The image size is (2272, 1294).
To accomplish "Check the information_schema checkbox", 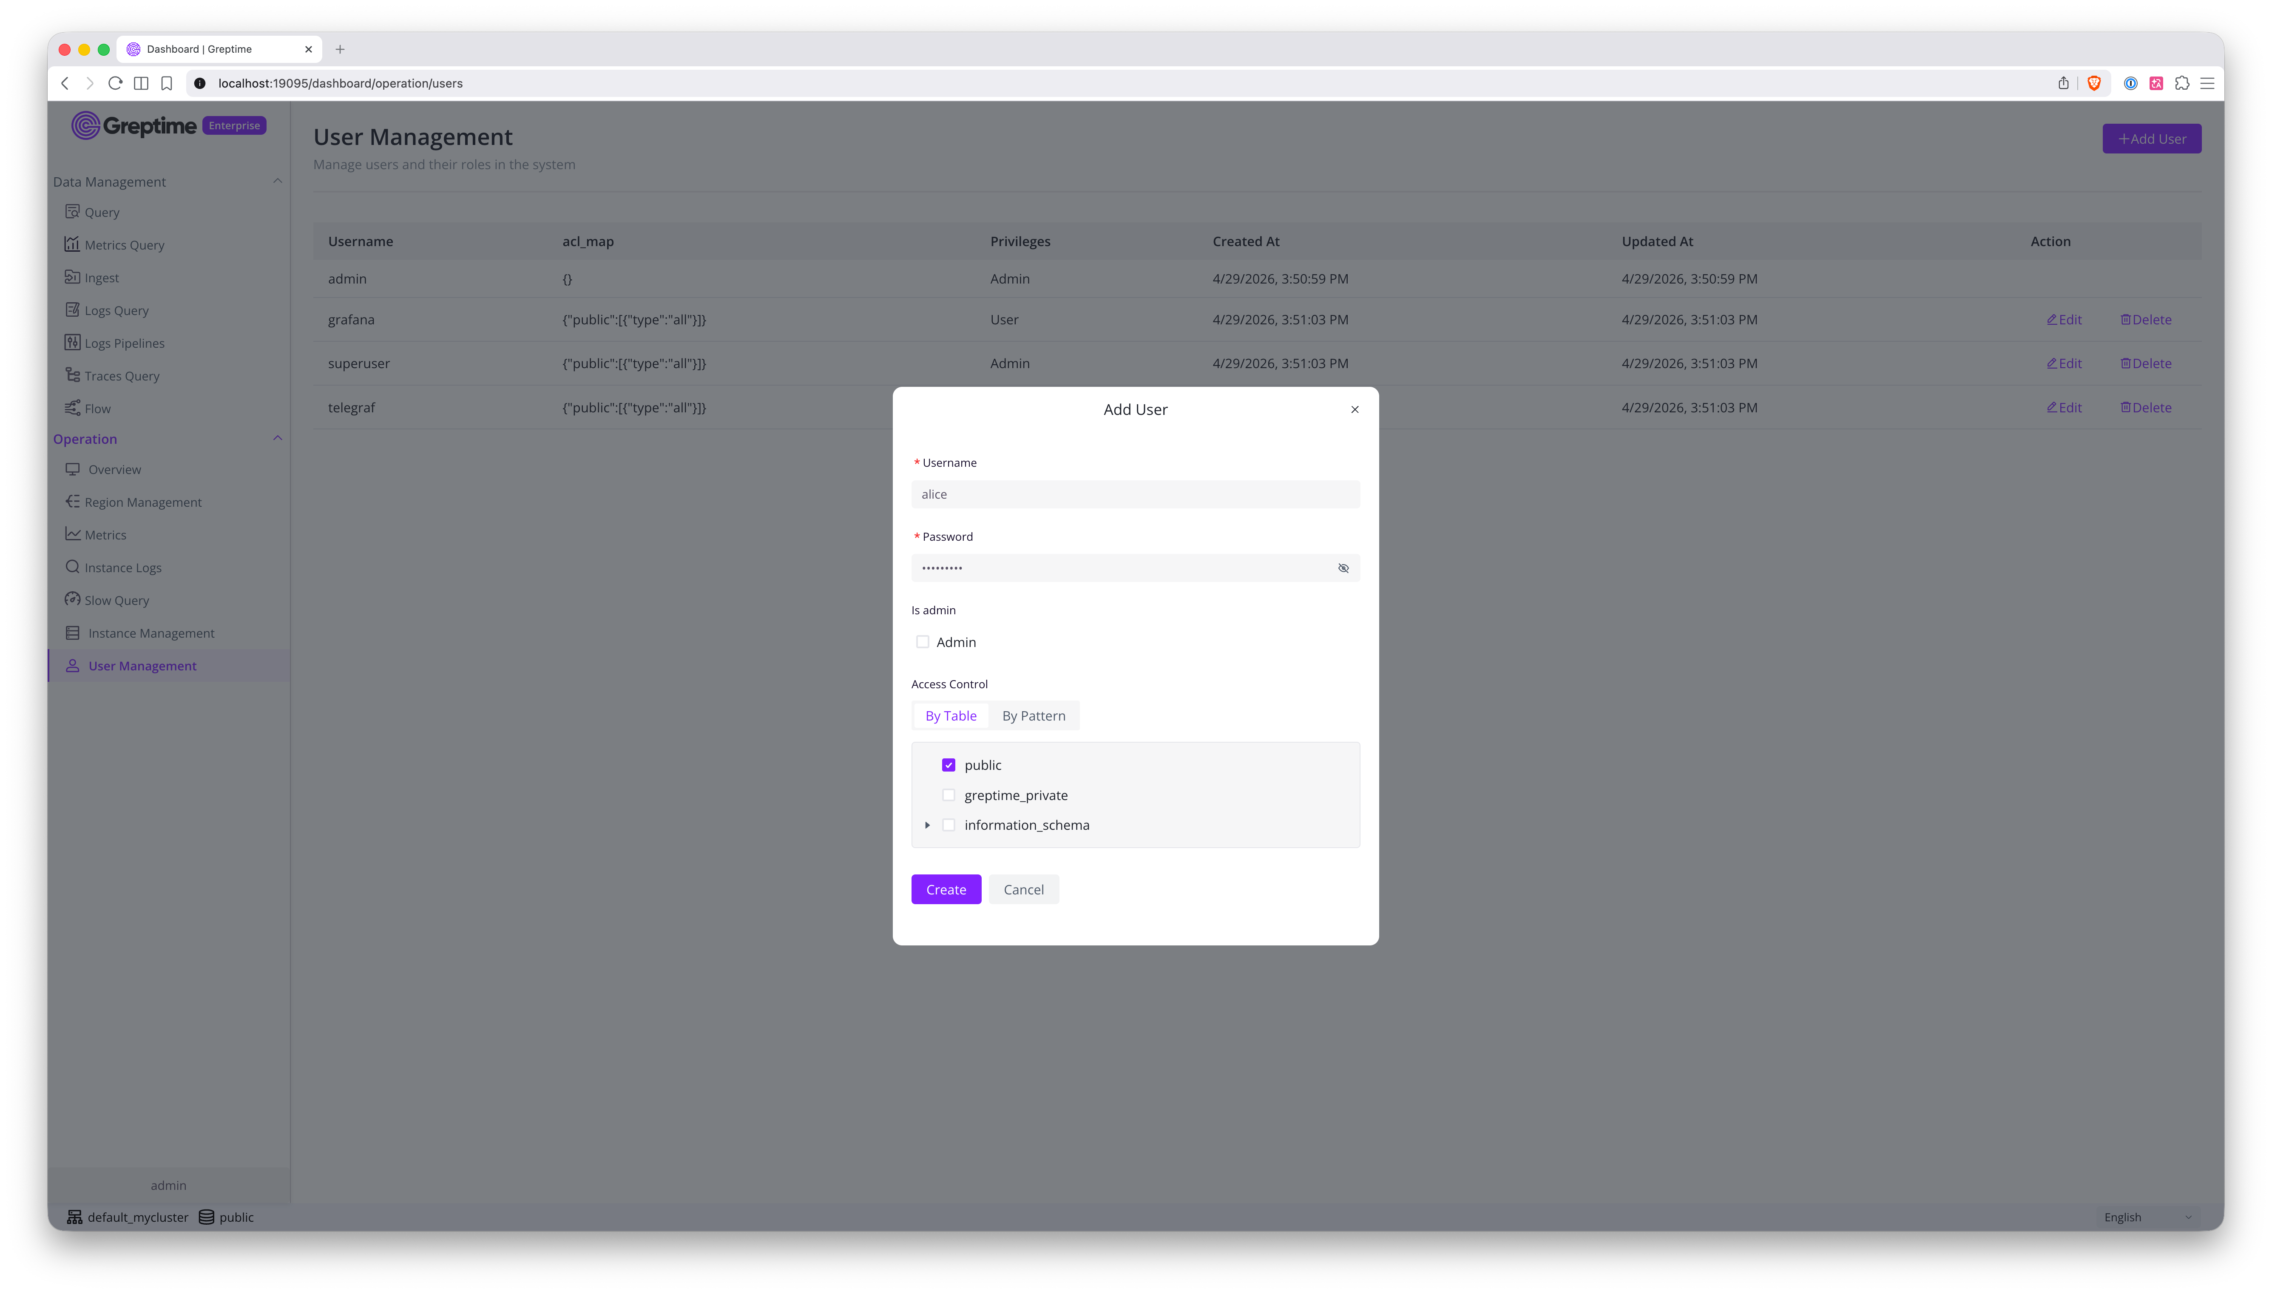I will tap(948, 826).
